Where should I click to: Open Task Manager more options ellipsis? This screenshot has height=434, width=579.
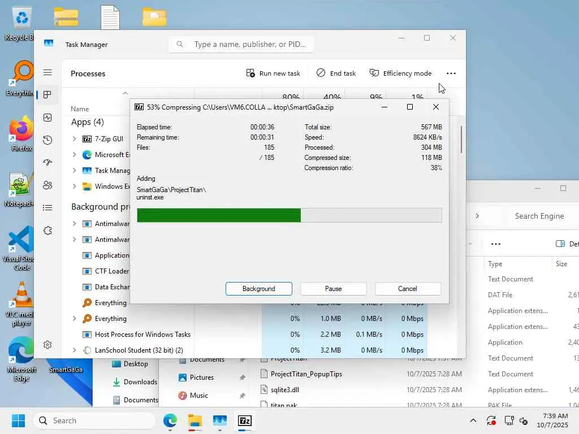point(451,73)
